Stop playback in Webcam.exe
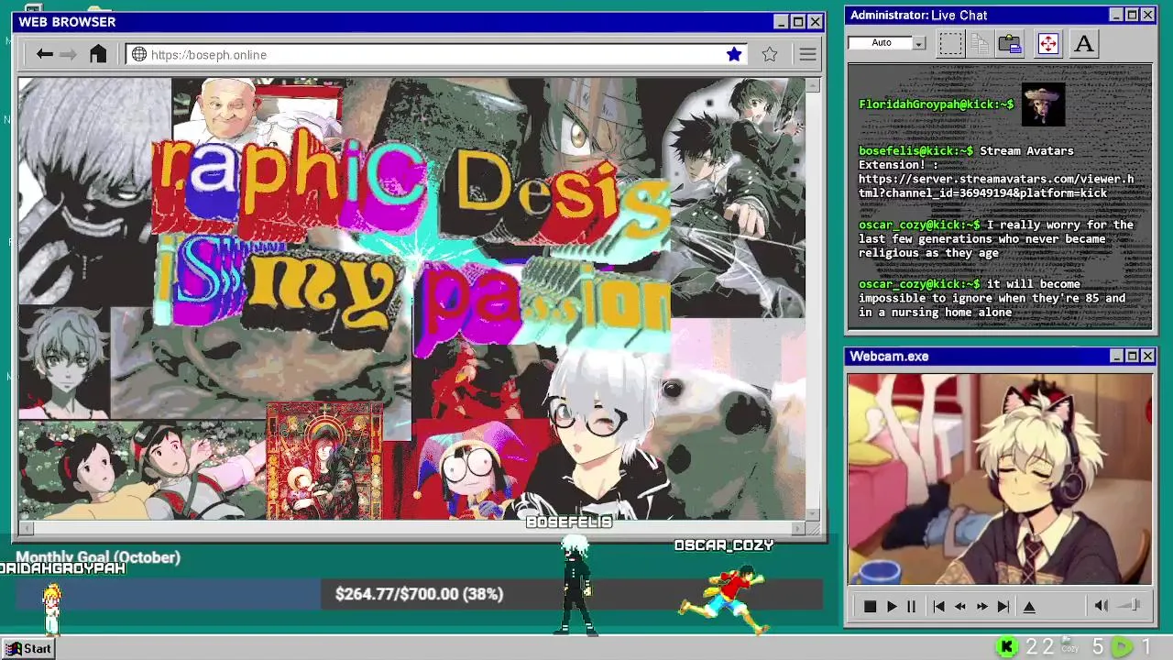Viewport: 1173px width, 660px height. point(870,606)
